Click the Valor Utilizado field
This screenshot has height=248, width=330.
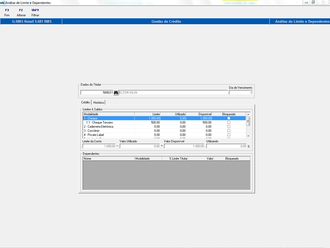point(140,146)
